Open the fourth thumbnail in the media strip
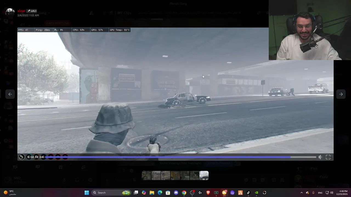Viewport: 351px width, 197px height. [x=175, y=175]
